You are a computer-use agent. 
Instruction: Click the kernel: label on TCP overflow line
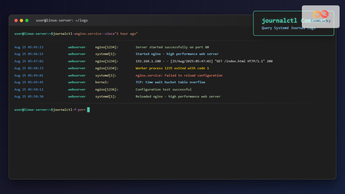click(101, 82)
